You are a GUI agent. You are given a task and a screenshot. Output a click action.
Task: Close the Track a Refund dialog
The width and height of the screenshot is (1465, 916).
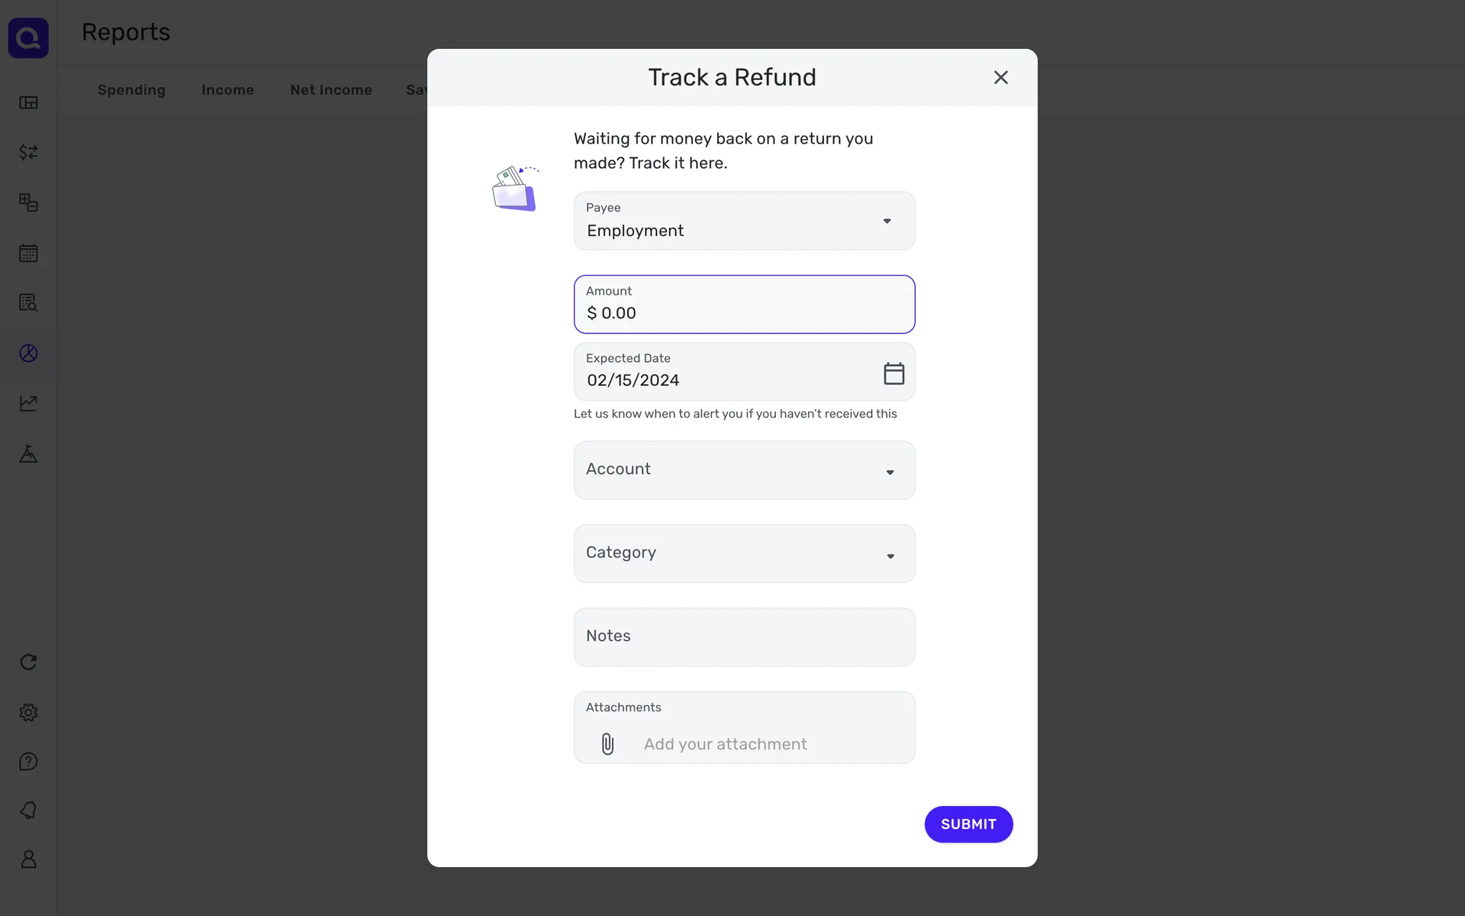point(1000,77)
